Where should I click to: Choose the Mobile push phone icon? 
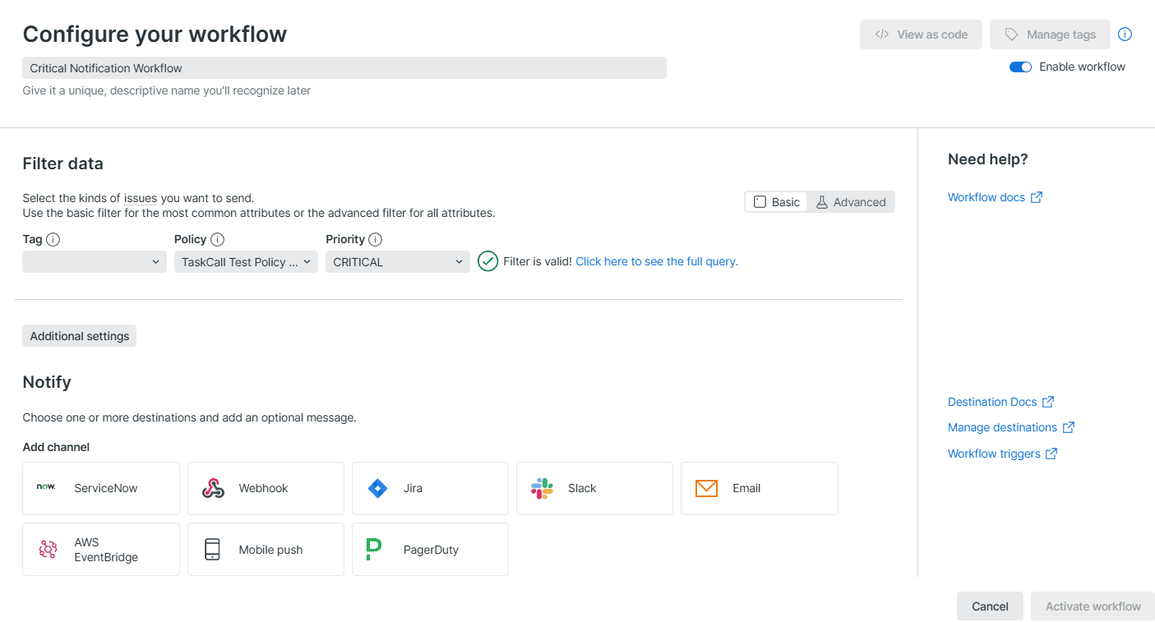pyautogui.click(x=212, y=550)
